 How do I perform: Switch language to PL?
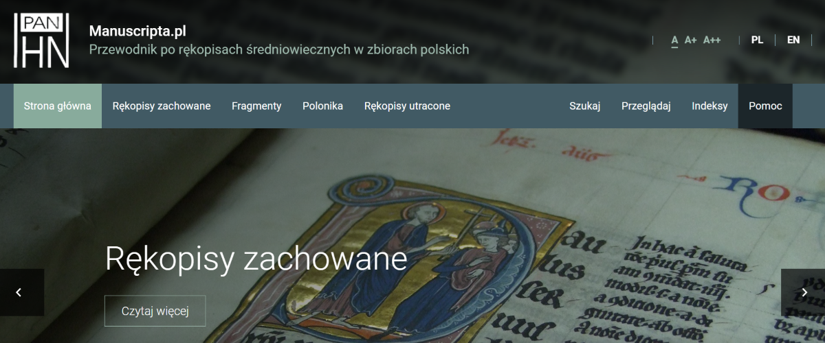click(757, 40)
